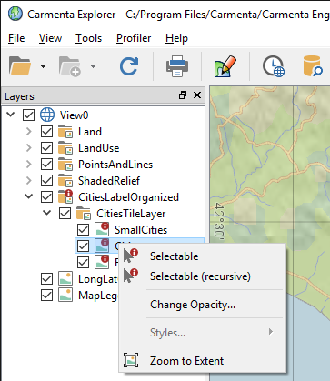330x381 pixels.
Task: Collapse the CitiesLabelOrganized group
Action: (x=29, y=196)
